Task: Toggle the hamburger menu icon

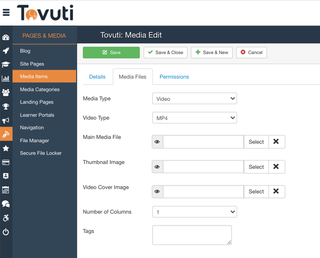Action: pyautogui.click(x=6, y=13)
